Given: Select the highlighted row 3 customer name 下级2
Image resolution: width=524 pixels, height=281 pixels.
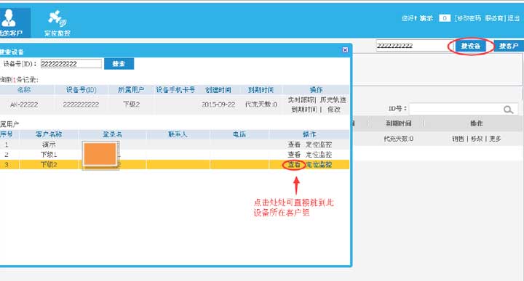Looking at the screenshot, I should click(49, 164).
